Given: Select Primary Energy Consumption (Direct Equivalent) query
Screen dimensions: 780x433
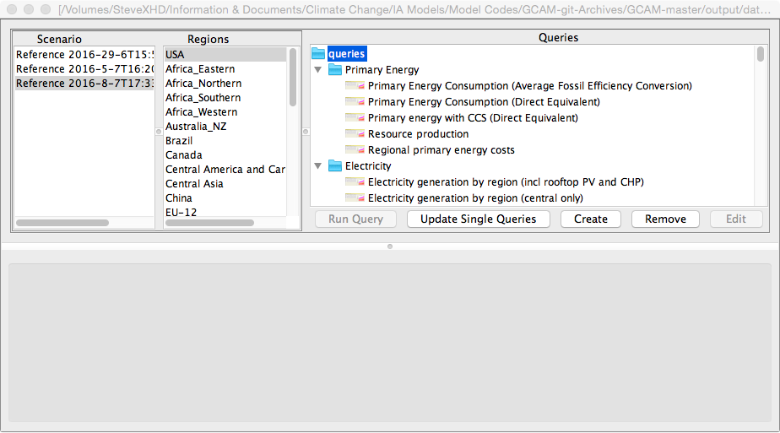Looking at the screenshot, I should click(x=484, y=102).
